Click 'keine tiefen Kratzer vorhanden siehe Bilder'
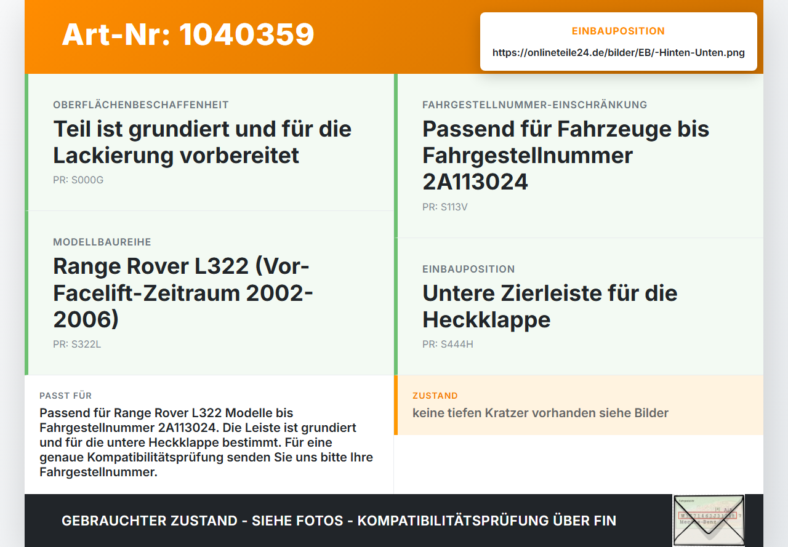The image size is (788, 547). (x=541, y=413)
